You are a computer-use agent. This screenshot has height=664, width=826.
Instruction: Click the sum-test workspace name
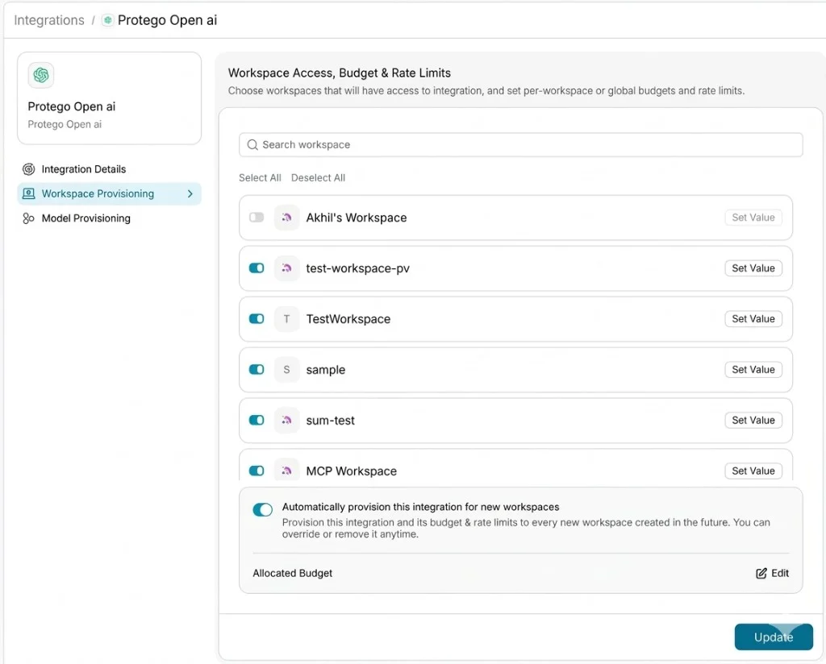coord(330,421)
